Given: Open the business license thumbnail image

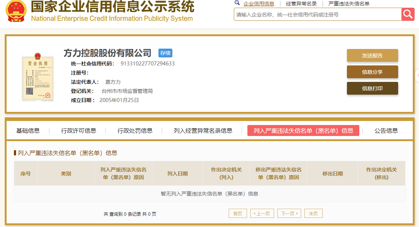Looking at the screenshot, I should tap(38, 77).
